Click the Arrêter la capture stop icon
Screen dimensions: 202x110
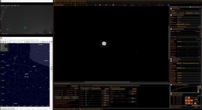coord(86,5)
